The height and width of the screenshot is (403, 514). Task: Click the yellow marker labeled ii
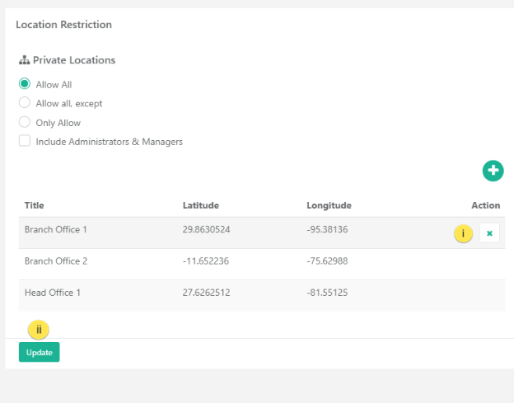tap(39, 330)
